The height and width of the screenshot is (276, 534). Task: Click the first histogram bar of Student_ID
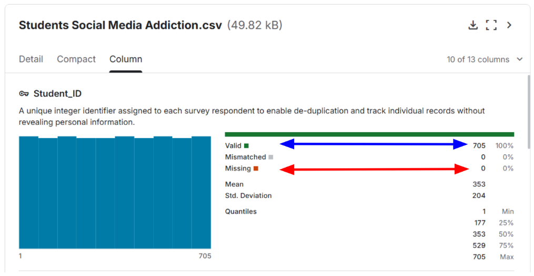tap(28, 192)
